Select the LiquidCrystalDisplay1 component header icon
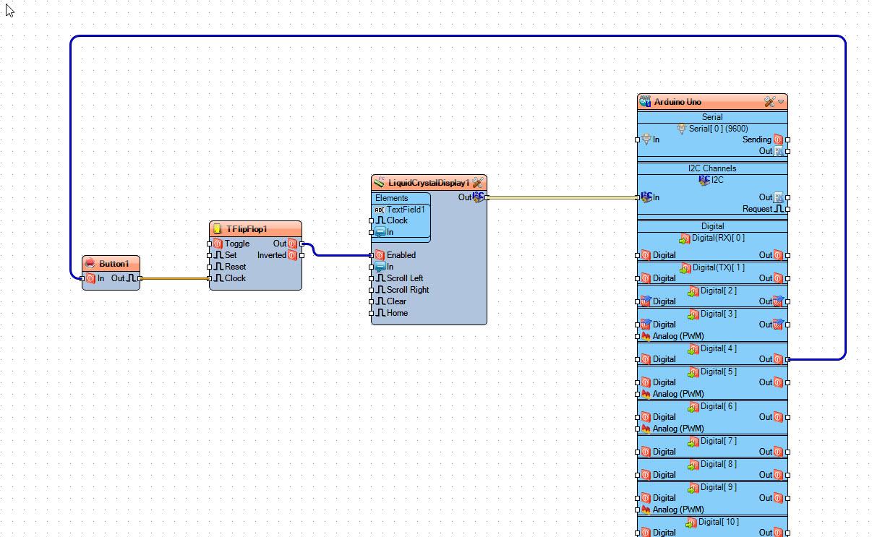872x537 pixels. (x=379, y=183)
